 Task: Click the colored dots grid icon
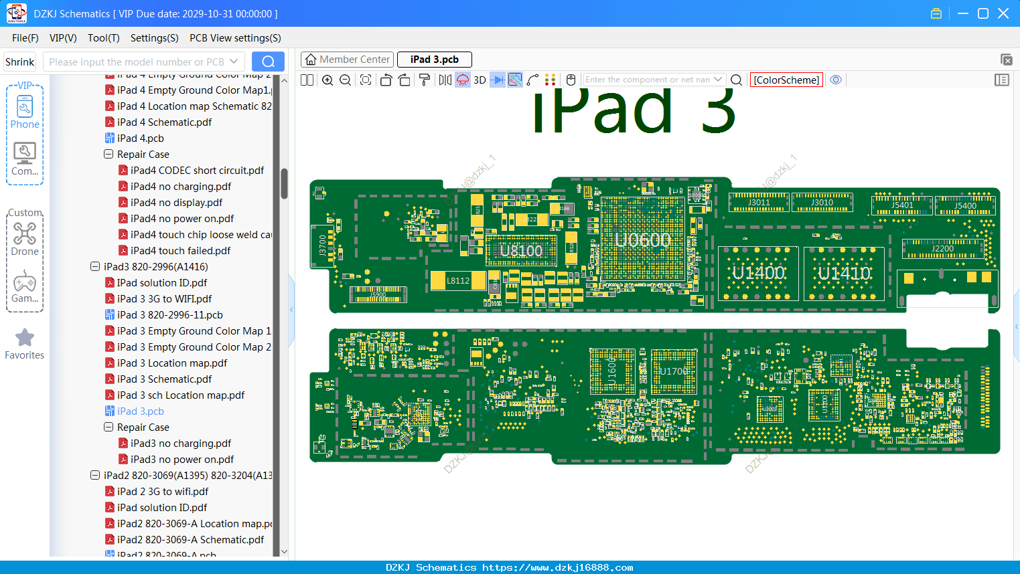(x=551, y=80)
